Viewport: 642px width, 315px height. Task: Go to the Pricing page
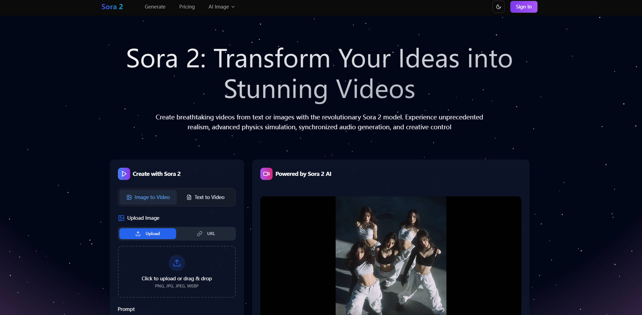[187, 7]
